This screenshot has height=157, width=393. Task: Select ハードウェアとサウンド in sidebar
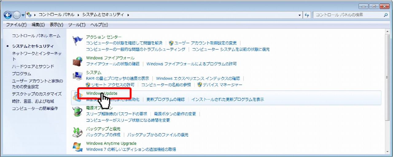(x=33, y=66)
